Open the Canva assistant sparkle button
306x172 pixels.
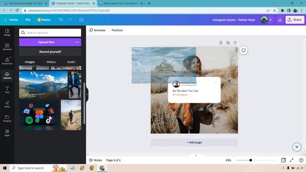pos(297,147)
